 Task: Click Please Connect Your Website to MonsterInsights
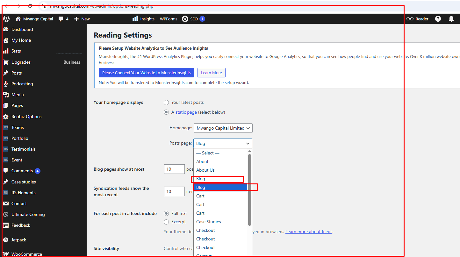[x=147, y=73]
